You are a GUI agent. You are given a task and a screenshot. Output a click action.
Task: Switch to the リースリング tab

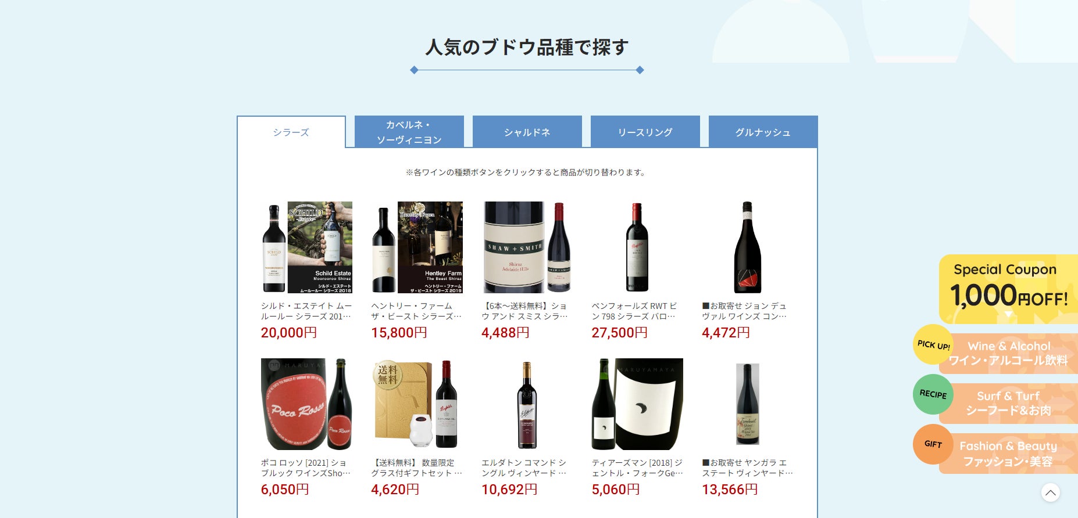tap(645, 132)
